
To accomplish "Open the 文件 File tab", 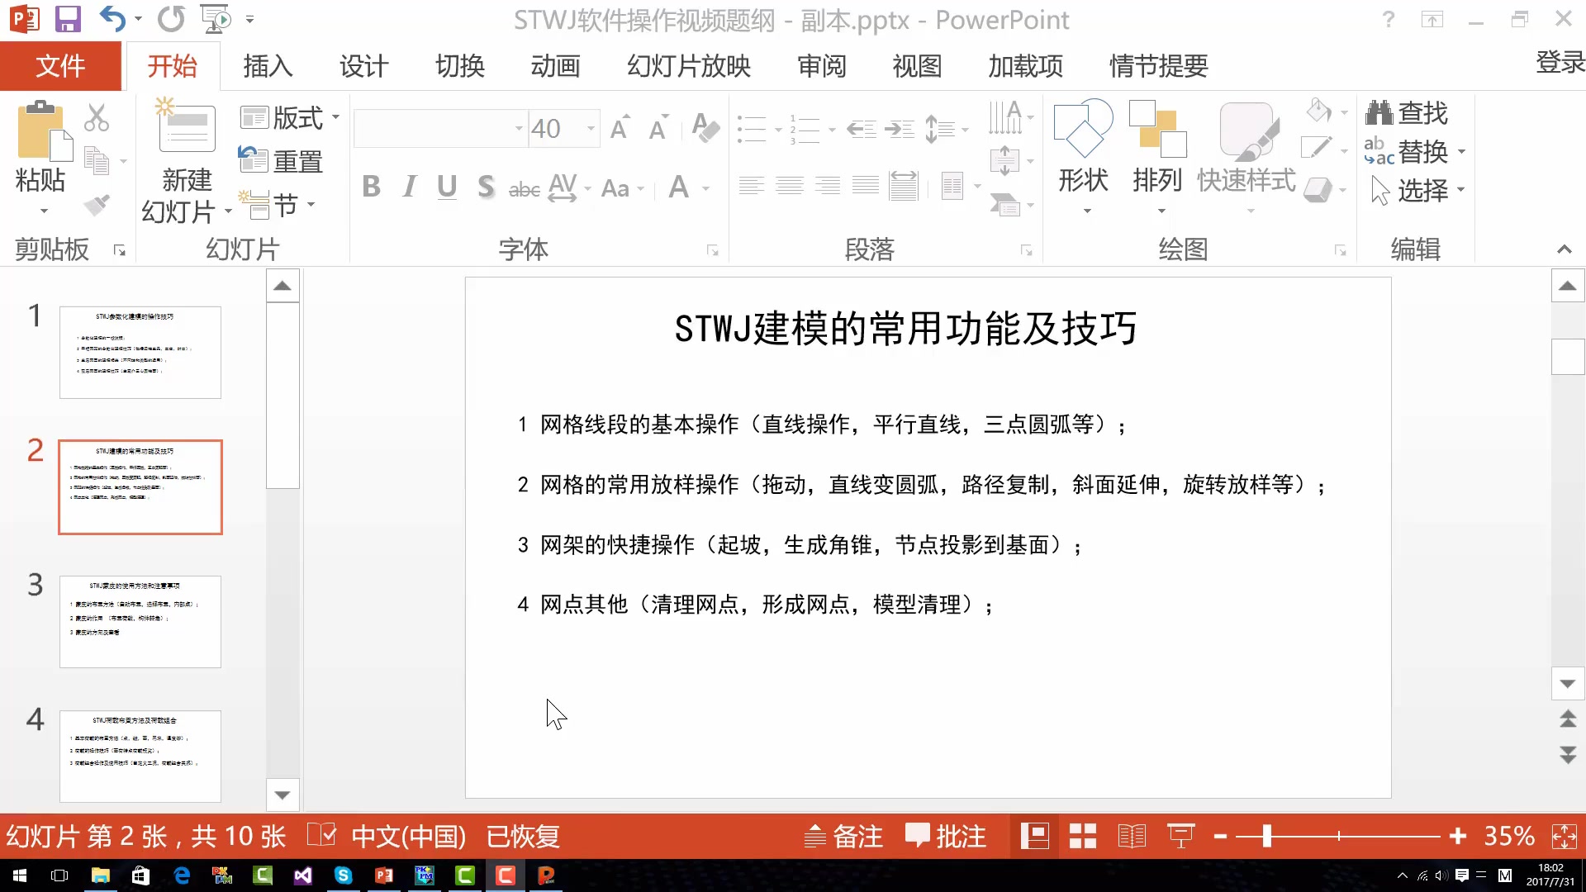I will point(60,66).
